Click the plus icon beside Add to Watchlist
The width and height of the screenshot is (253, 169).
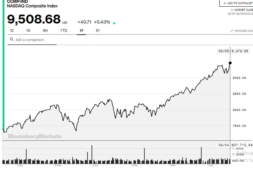click(x=225, y=3)
